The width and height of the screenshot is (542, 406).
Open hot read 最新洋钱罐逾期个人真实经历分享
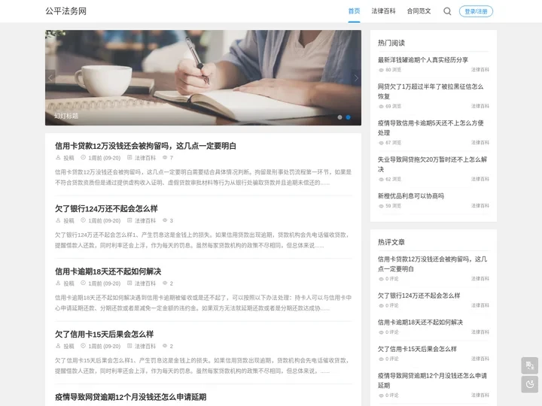(423, 60)
